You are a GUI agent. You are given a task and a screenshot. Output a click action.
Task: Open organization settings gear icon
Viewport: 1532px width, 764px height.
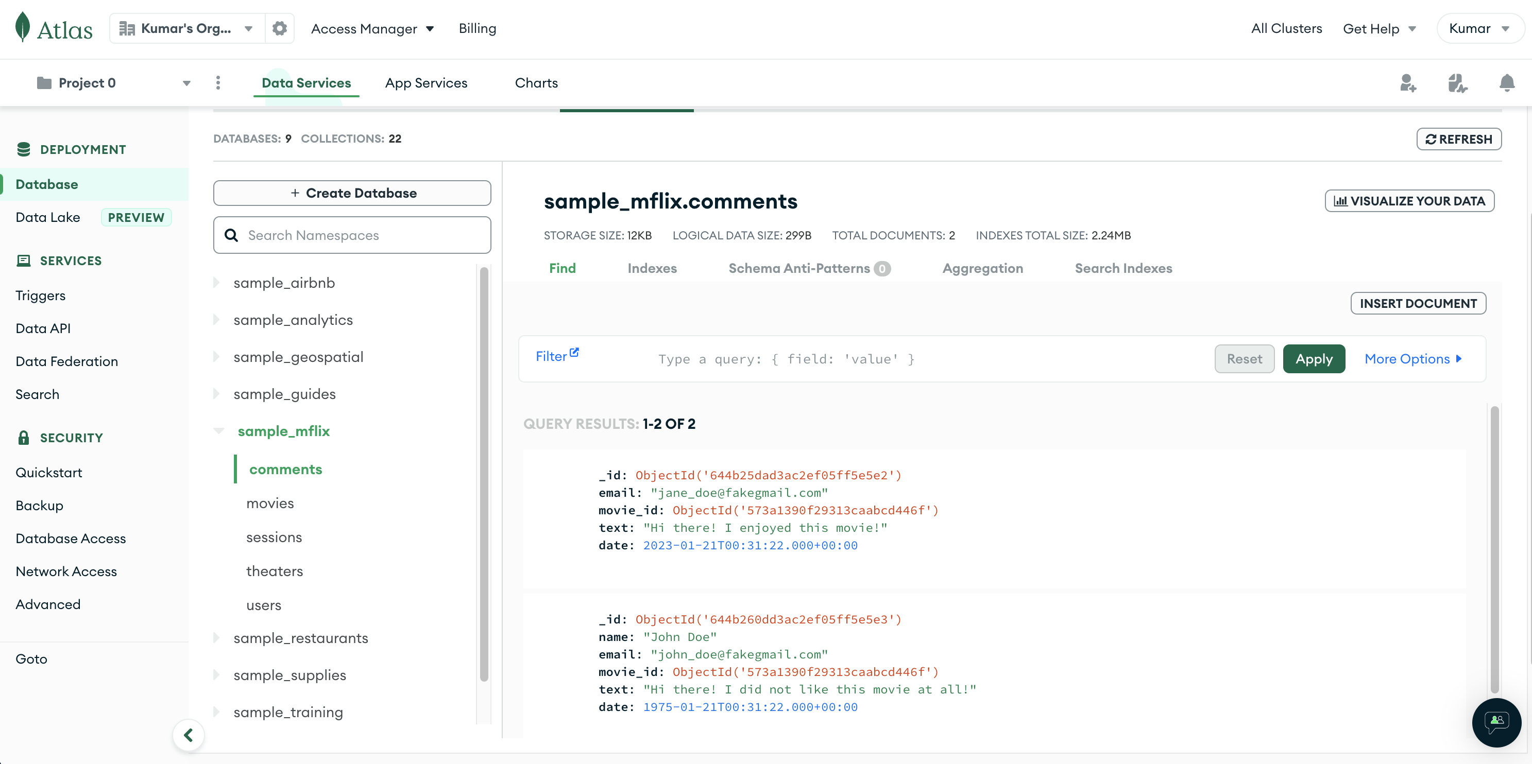[280, 28]
